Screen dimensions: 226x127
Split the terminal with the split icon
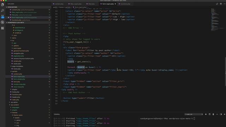209,114
